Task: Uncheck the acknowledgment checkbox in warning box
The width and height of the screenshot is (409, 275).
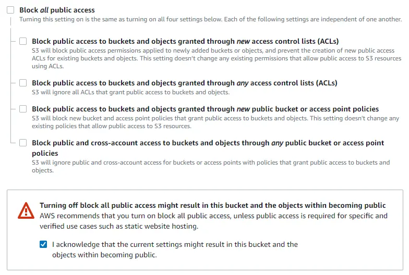Action: pos(43,244)
